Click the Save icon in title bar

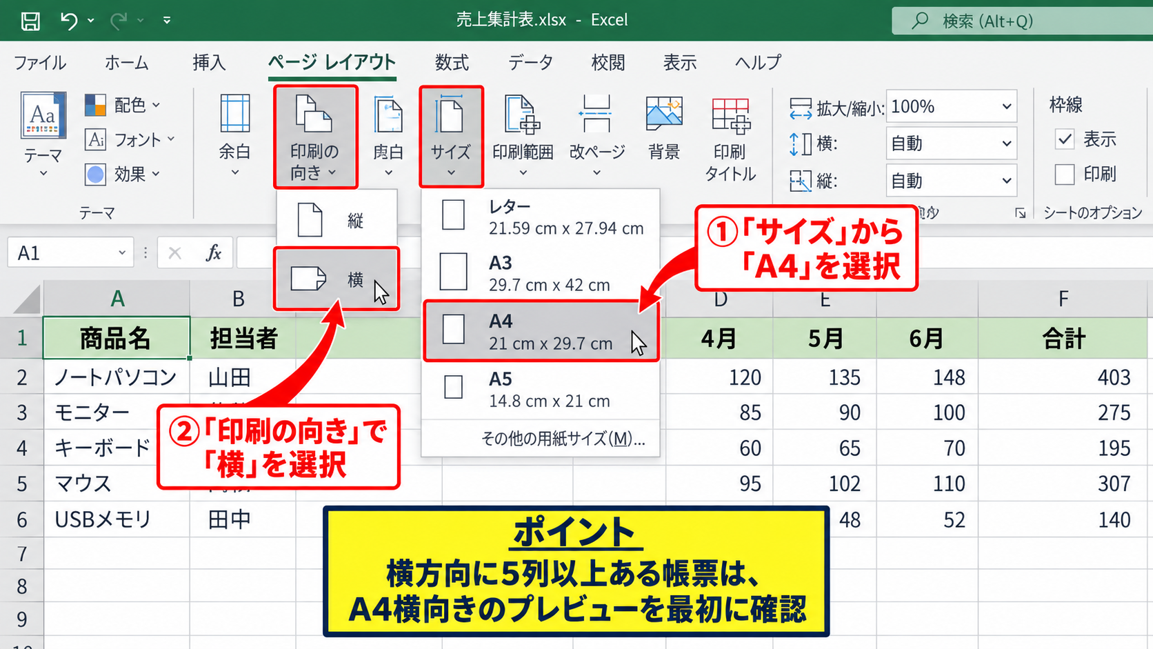click(x=30, y=21)
